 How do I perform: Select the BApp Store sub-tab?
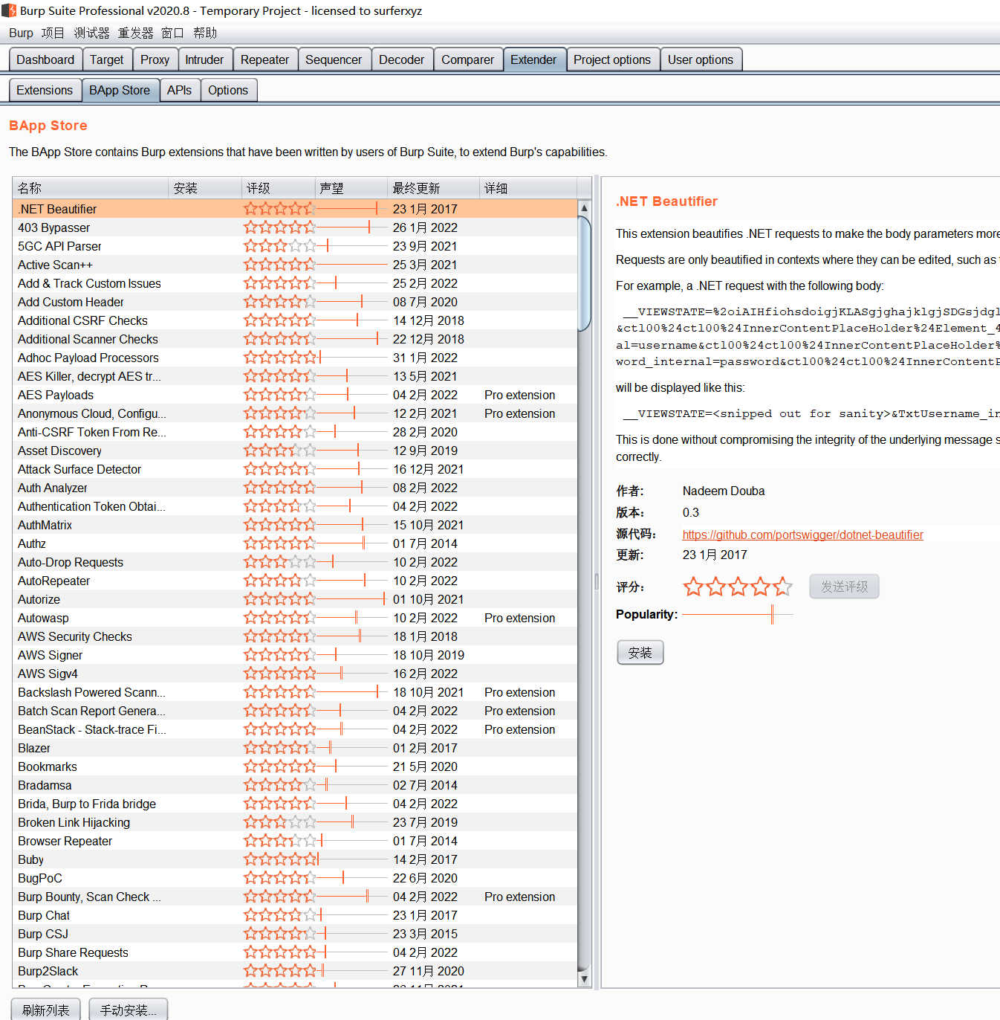(120, 90)
